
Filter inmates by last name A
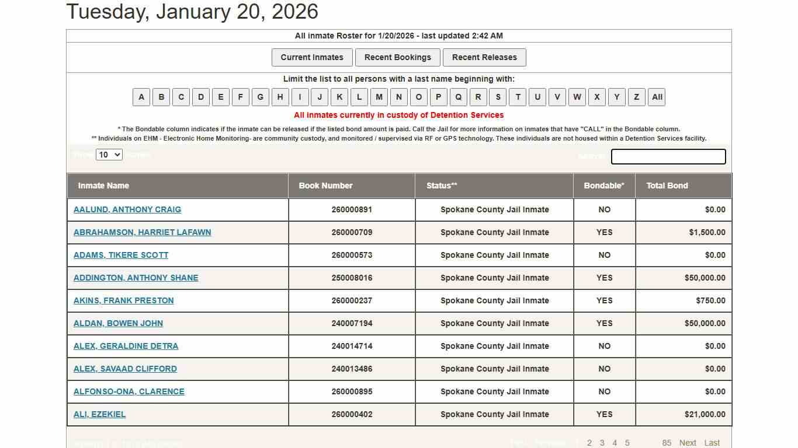click(x=141, y=97)
